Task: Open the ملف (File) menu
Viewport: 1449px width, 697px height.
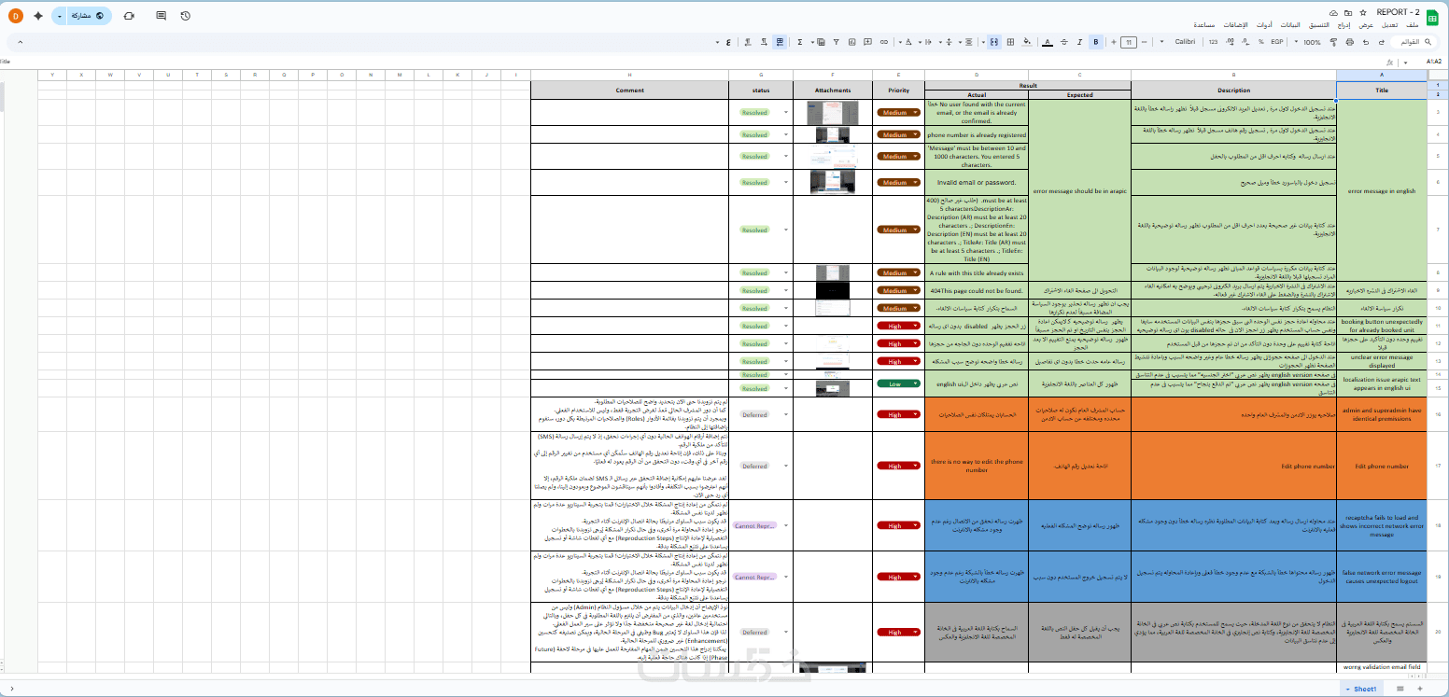Action: (x=1412, y=25)
